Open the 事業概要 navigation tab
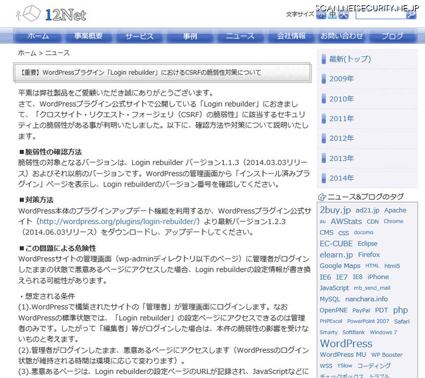The height and width of the screenshot is (378, 425). pyautogui.click(x=88, y=36)
